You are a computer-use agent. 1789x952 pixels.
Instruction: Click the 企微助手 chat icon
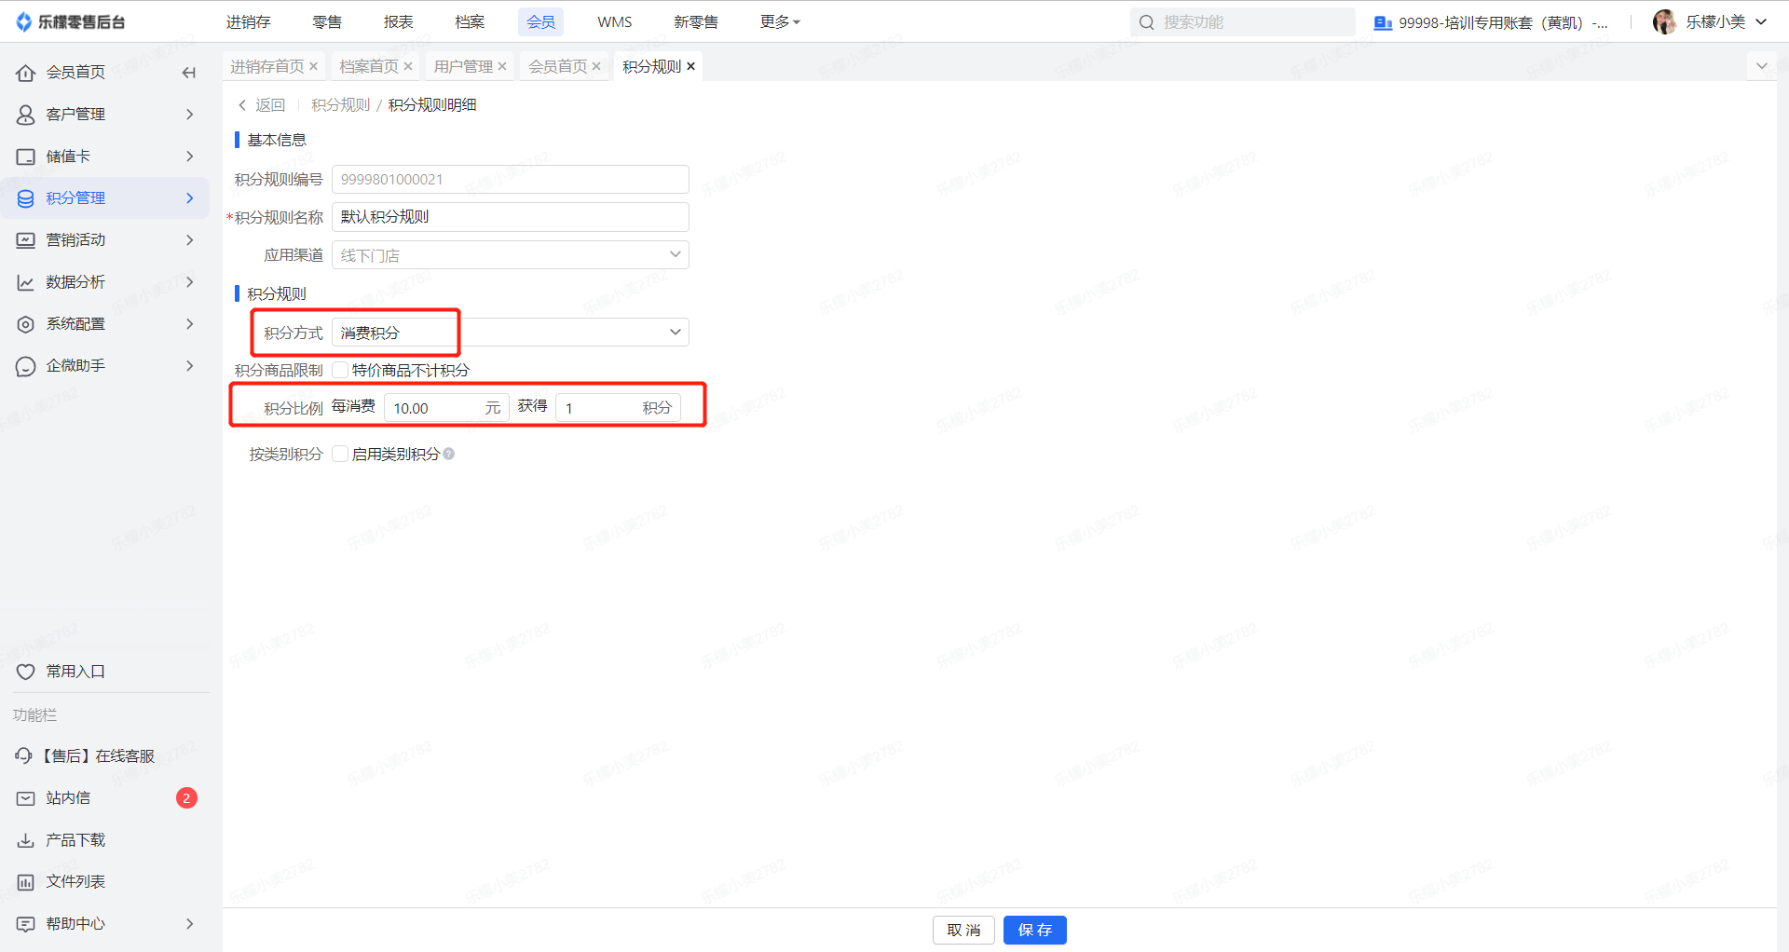[x=26, y=366]
